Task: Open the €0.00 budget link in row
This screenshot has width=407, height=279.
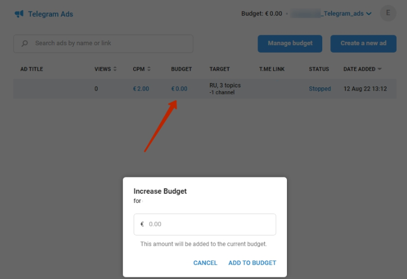Action: [x=179, y=88]
